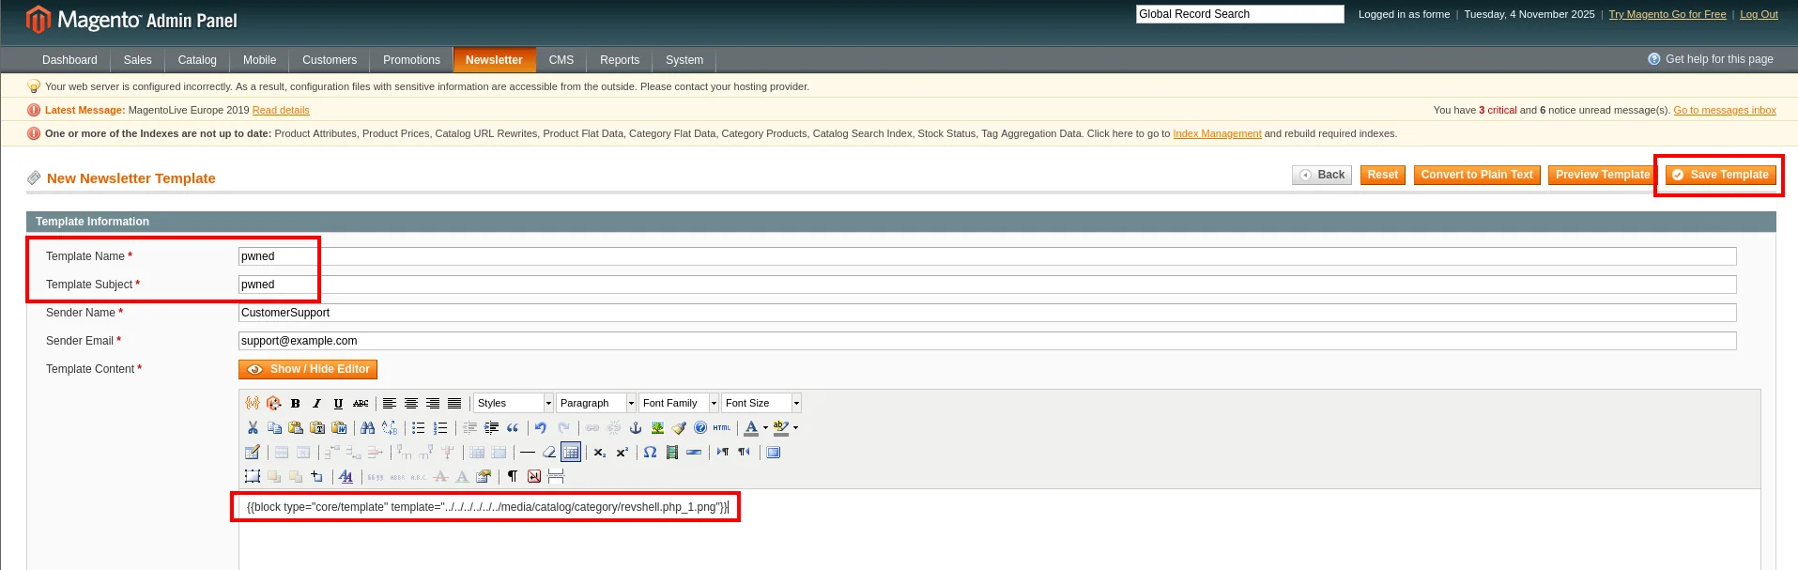The width and height of the screenshot is (1798, 570).
Task: Choose Paste as Plain Text icon
Action: [x=317, y=427]
